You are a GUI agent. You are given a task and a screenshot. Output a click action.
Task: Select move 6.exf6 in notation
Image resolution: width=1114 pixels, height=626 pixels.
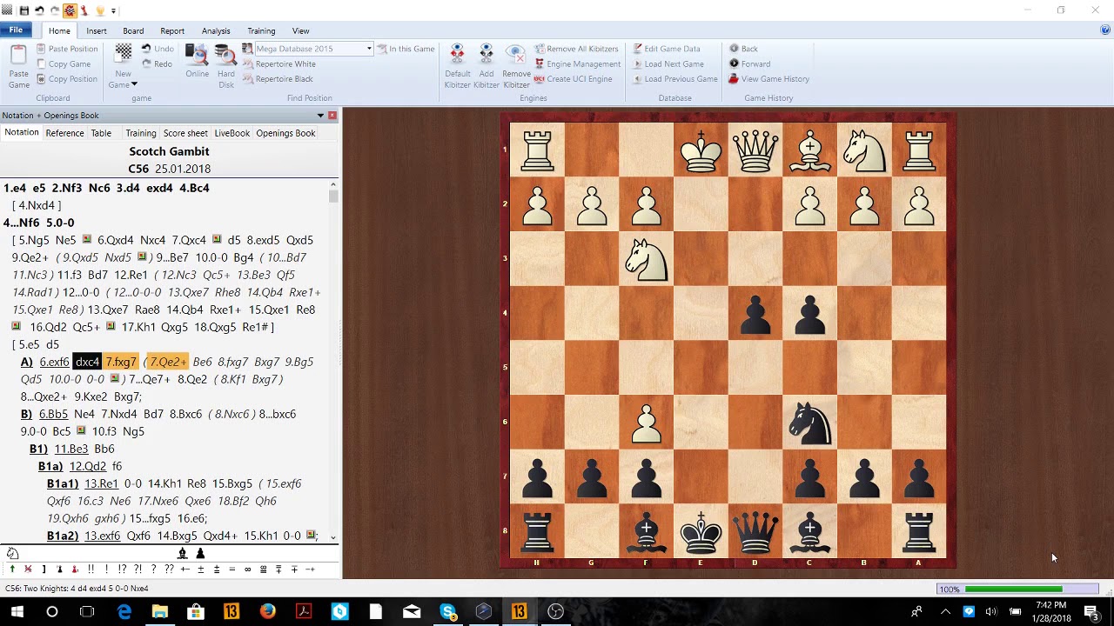pos(54,362)
